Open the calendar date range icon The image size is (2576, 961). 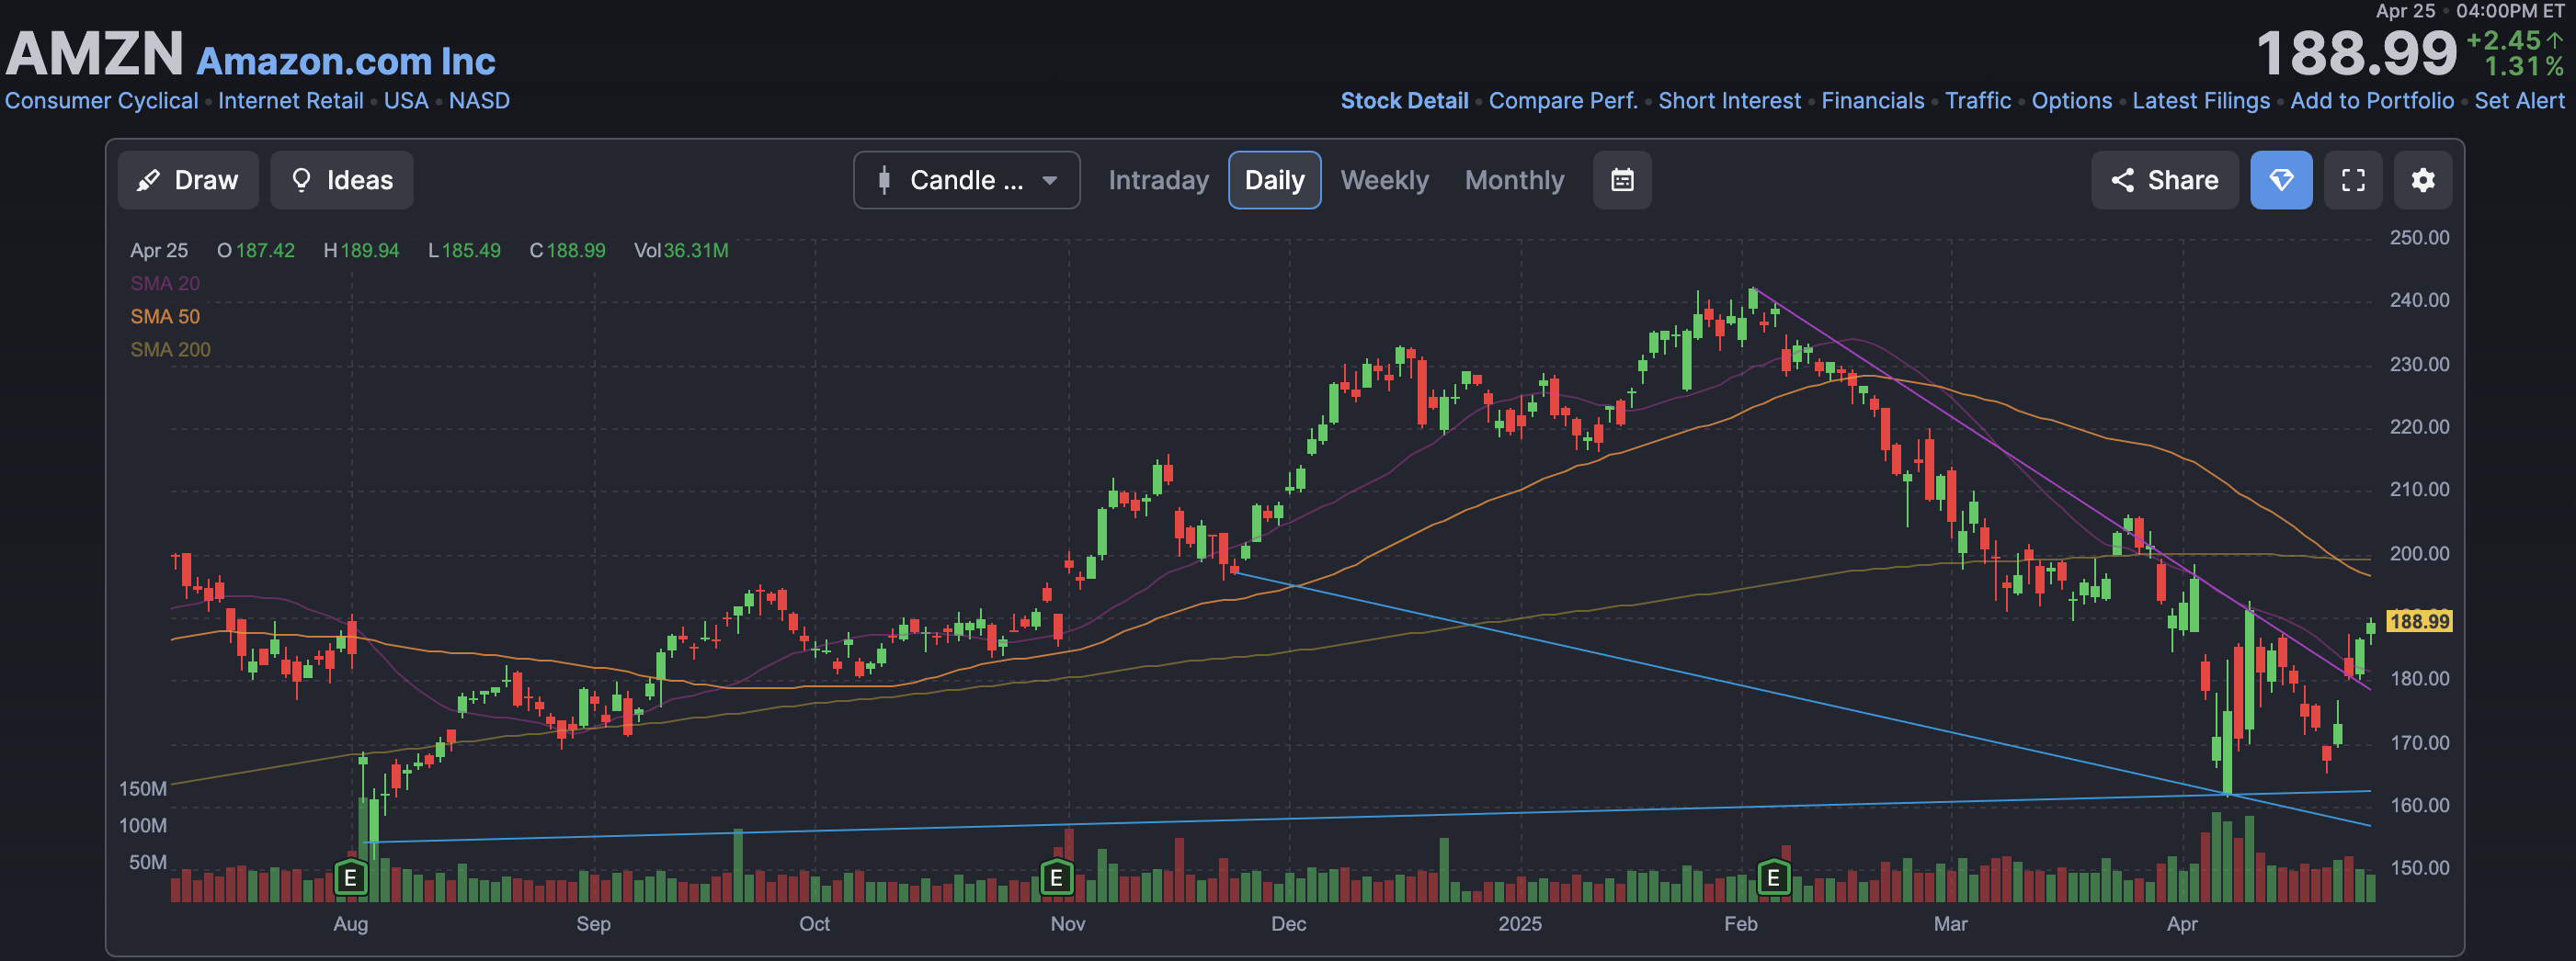click(x=1622, y=180)
